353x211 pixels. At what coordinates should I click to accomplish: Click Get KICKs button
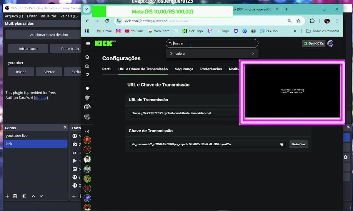[314, 43]
